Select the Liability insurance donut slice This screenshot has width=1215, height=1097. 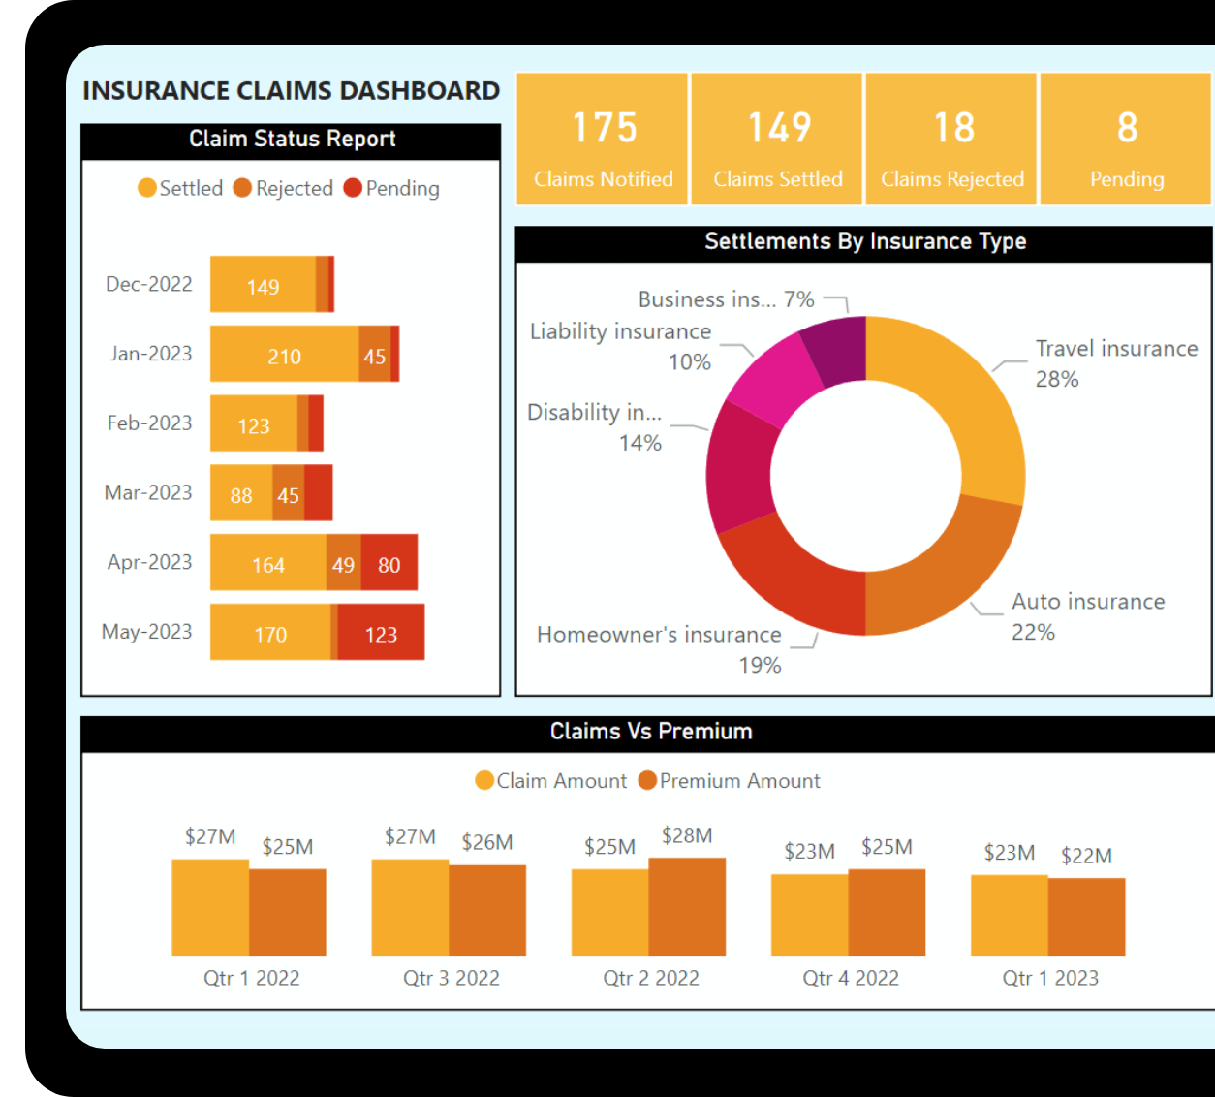tap(775, 380)
